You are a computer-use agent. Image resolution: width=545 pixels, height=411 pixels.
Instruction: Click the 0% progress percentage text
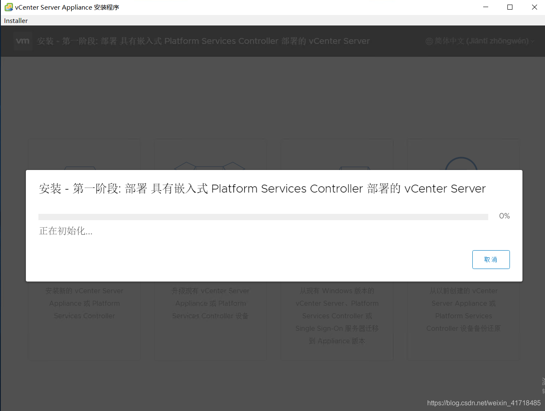(x=504, y=216)
